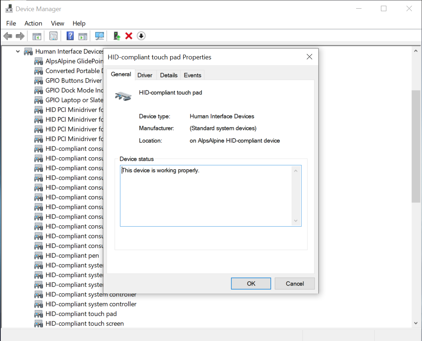Click the red X Uninstall device icon
The width and height of the screenshot is (422, 341).
point(129,36)
